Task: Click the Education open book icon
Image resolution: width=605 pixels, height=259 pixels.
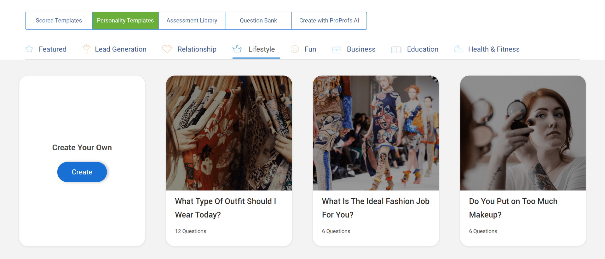Action: (x=396, y=49)
